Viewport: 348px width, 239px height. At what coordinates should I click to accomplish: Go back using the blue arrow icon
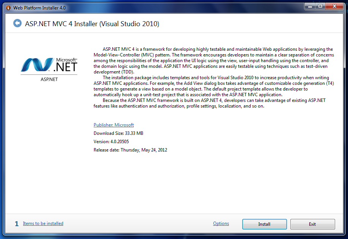[x=17, y=23]
